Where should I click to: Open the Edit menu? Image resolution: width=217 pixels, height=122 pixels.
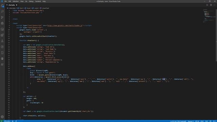(9, 1)
